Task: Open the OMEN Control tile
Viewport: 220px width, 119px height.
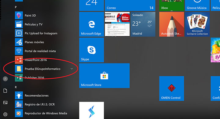Action: [x=171, y=88]
